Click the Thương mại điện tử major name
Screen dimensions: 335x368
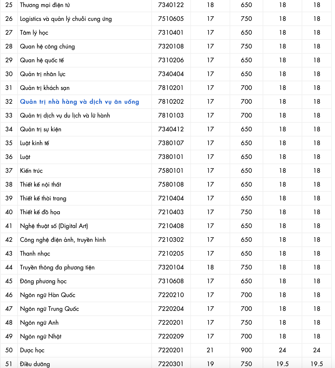coord(45,5)
